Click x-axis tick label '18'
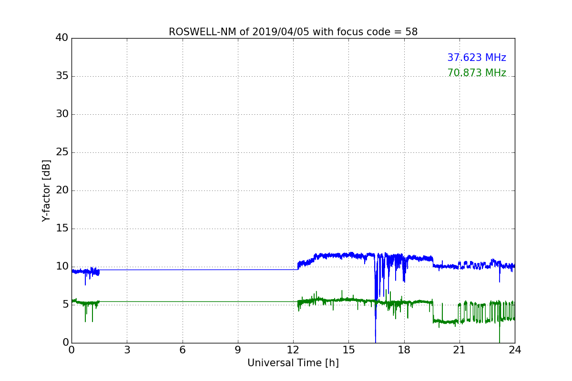572x381 pixels. 404,350
